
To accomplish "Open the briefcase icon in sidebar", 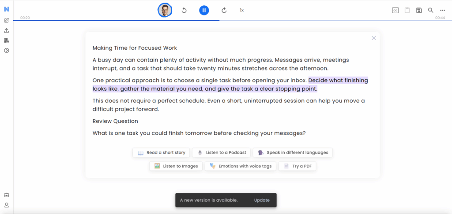I will coord(6,195).
